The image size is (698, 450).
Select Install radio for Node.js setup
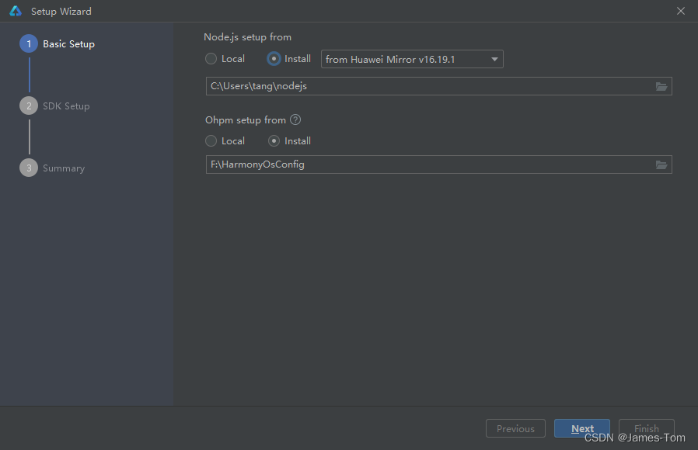click(x=274, y=59)
